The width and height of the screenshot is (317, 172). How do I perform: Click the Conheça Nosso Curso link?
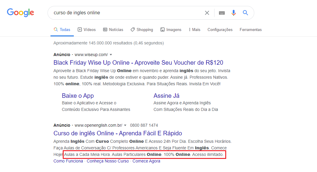[x=108, y=161]
